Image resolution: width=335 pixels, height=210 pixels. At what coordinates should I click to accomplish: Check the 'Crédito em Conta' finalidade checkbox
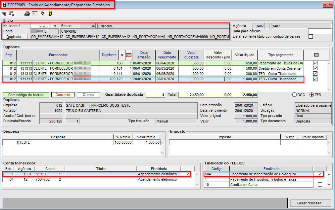point(320,185)
